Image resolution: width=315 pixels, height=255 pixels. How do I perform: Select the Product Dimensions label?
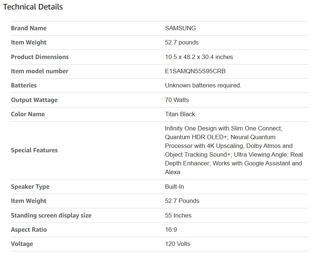coord(40,57)
